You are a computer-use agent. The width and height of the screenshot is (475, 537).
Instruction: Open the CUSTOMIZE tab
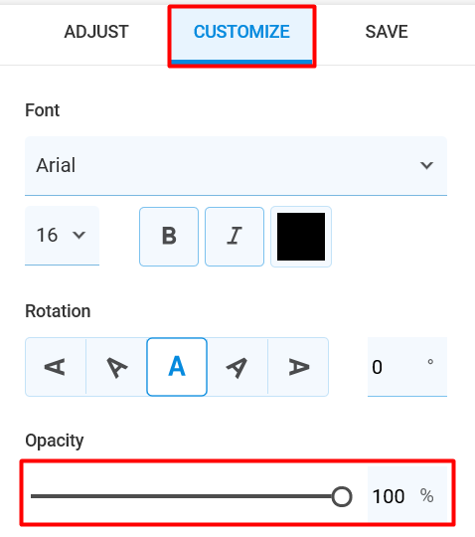241,34
